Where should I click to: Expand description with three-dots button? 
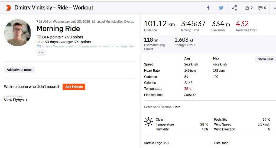coord(41,53)
